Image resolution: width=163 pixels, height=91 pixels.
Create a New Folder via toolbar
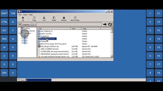[75, 19]
